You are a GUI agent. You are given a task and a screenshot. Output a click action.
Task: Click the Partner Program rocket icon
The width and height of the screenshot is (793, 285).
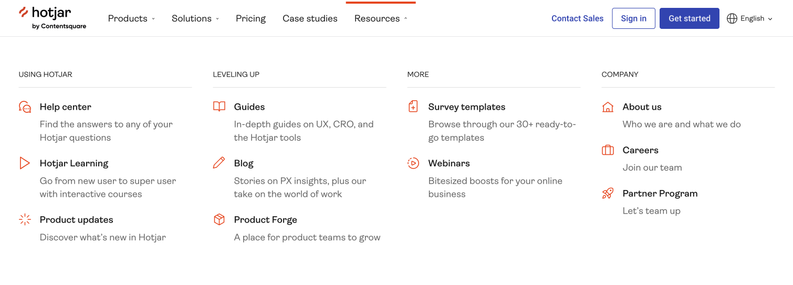608,194
